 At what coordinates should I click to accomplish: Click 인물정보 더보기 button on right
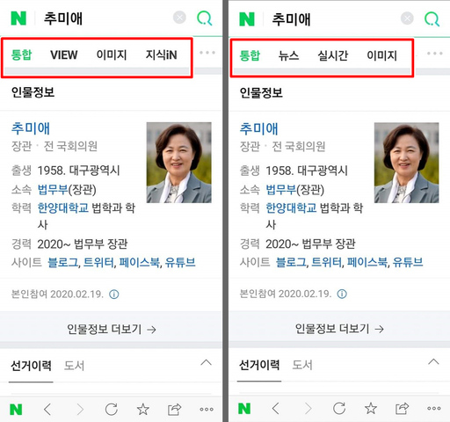click(339, 329)
